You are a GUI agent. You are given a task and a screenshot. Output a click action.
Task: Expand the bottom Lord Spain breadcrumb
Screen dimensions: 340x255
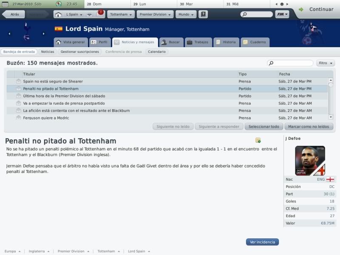139,251
